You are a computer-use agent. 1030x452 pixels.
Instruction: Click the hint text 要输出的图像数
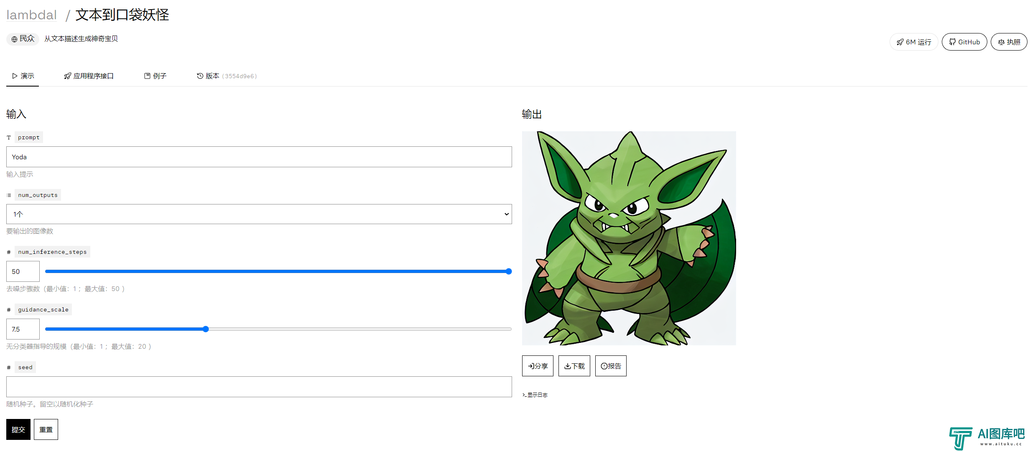tap(30, 231)
